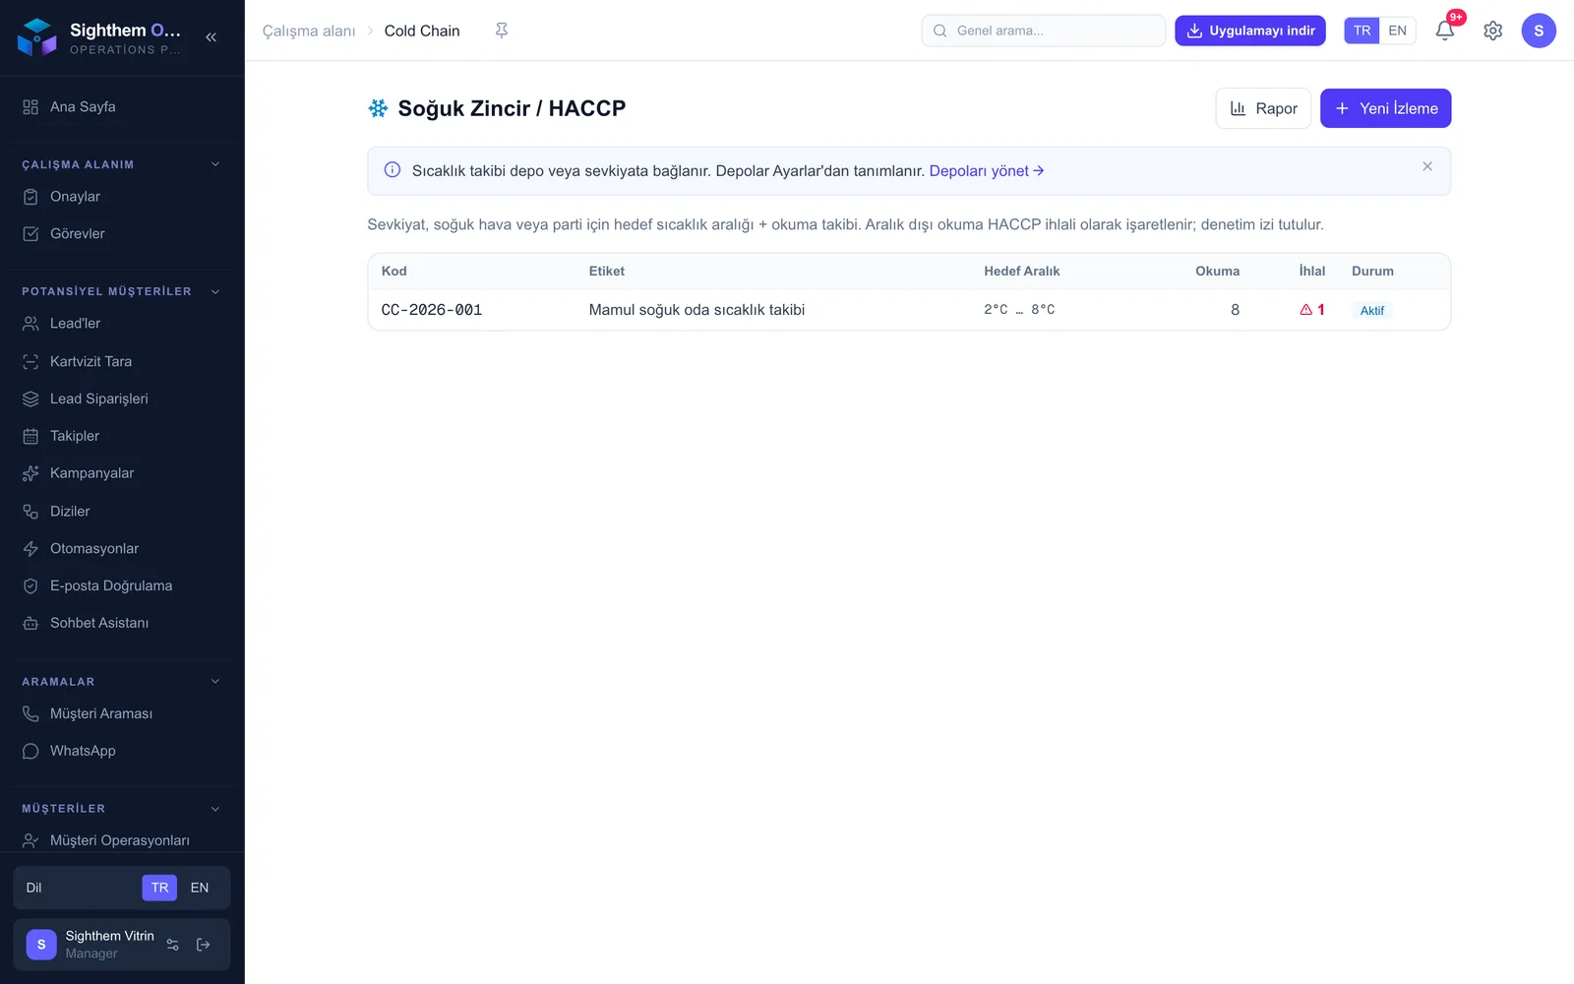
Task: Click Mamul soğuk oda sıcaklık takibi label
Action: click(x=696, y=310)
